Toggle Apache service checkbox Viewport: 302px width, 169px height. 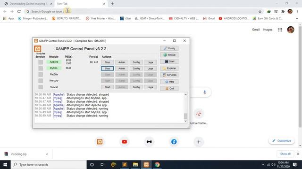[x=41, y=62]
